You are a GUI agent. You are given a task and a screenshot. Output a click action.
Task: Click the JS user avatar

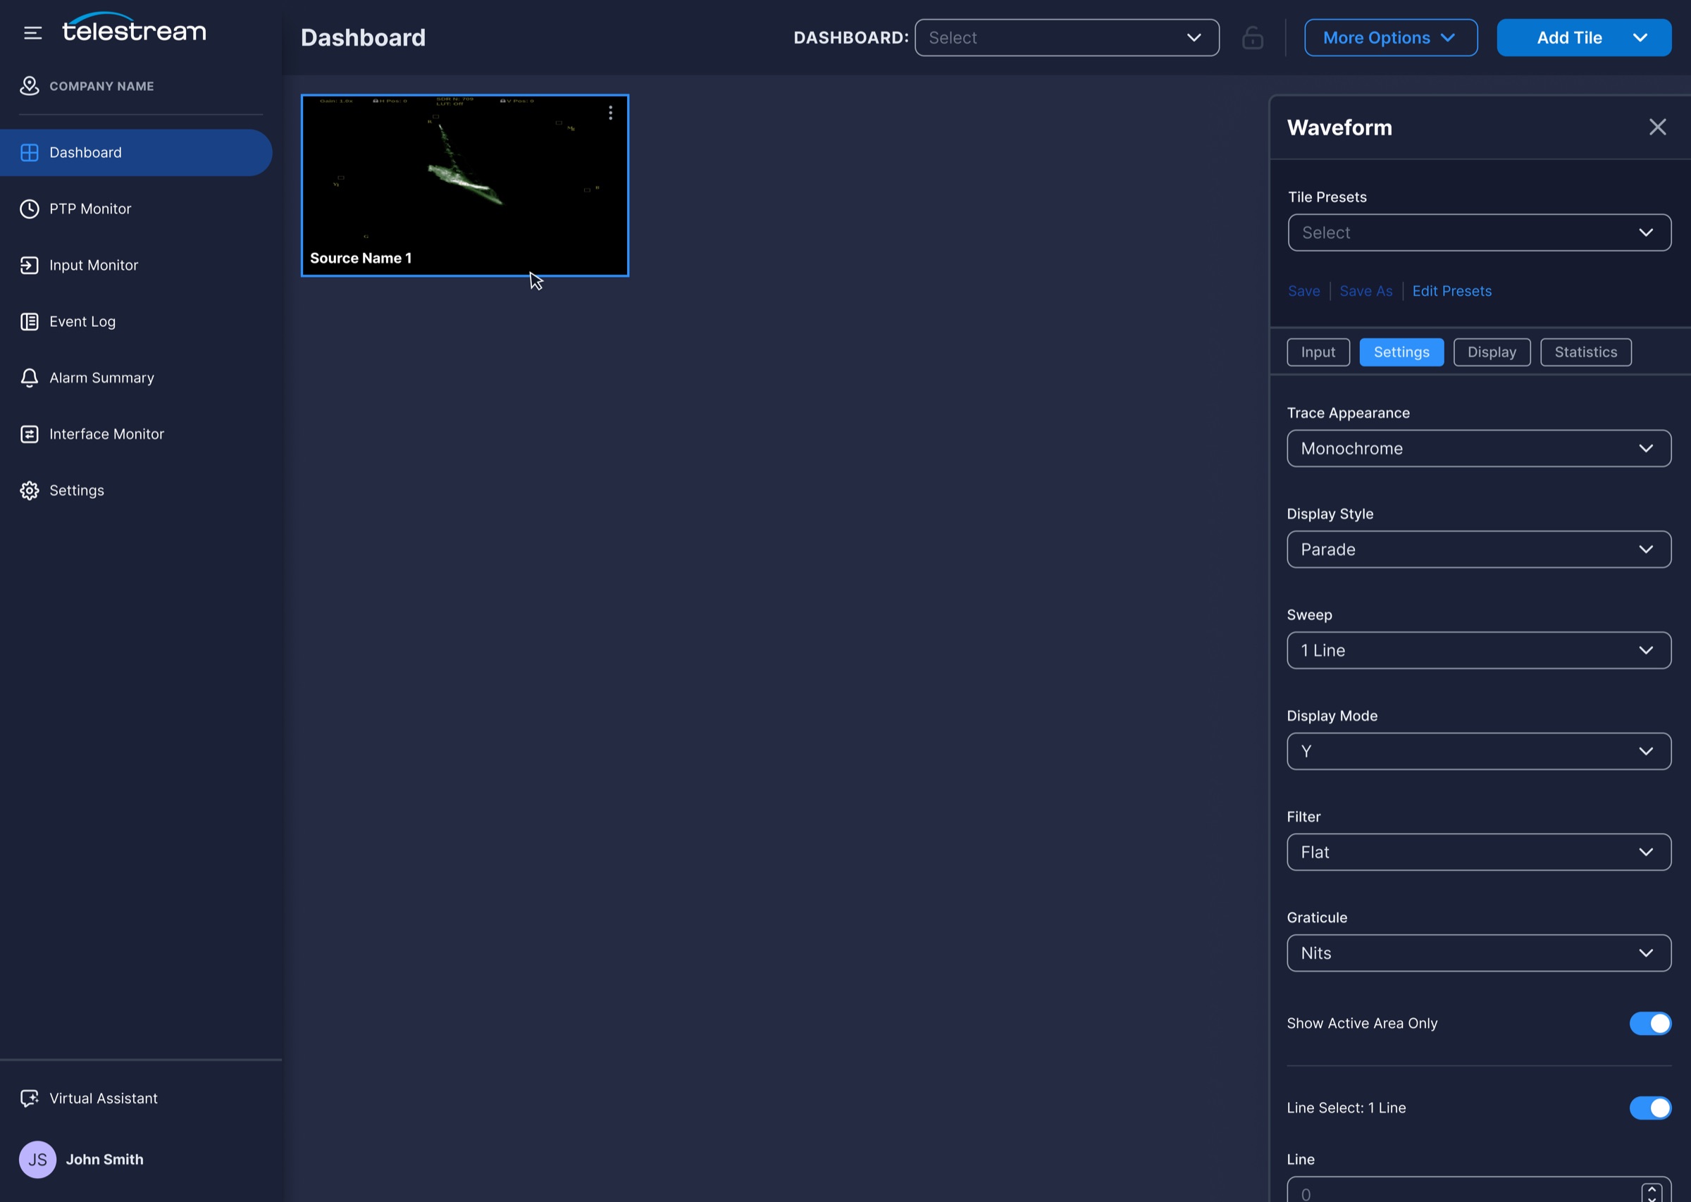(x=38, y=1159)
